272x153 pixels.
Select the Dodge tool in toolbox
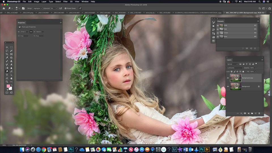pos(7,71)
